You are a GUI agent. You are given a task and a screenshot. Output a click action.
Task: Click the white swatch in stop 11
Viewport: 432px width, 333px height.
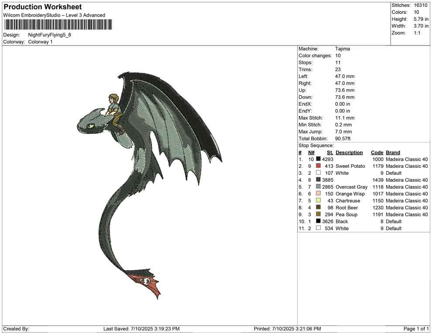point(318,228)
